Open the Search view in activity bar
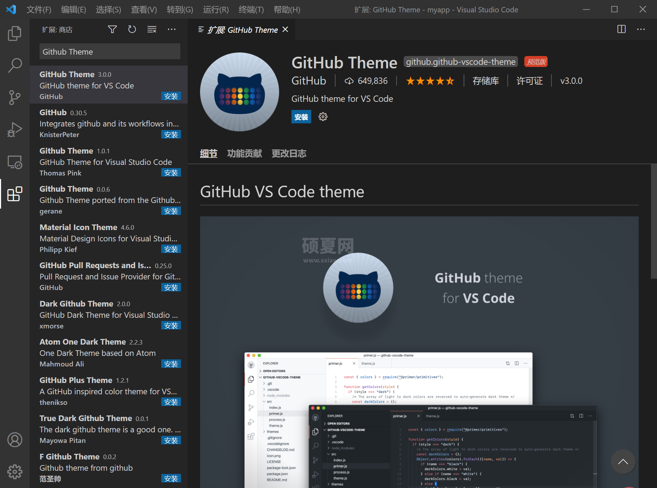 point(14,65)
